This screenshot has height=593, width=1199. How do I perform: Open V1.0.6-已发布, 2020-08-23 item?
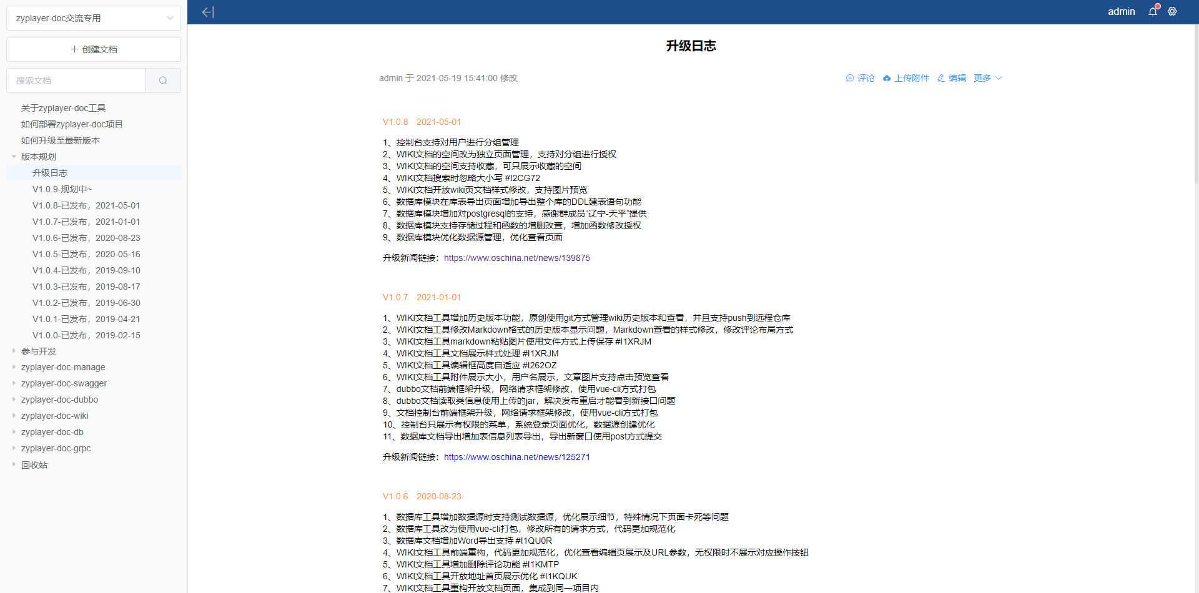86,238
